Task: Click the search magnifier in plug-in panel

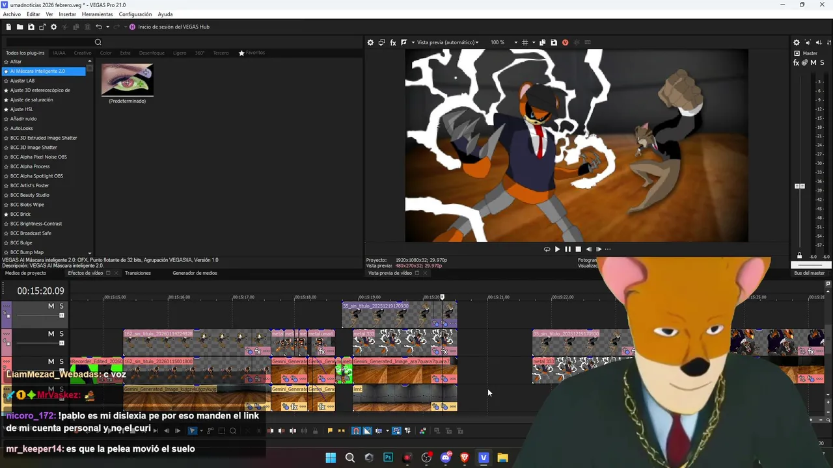Action: coord(98,42)
